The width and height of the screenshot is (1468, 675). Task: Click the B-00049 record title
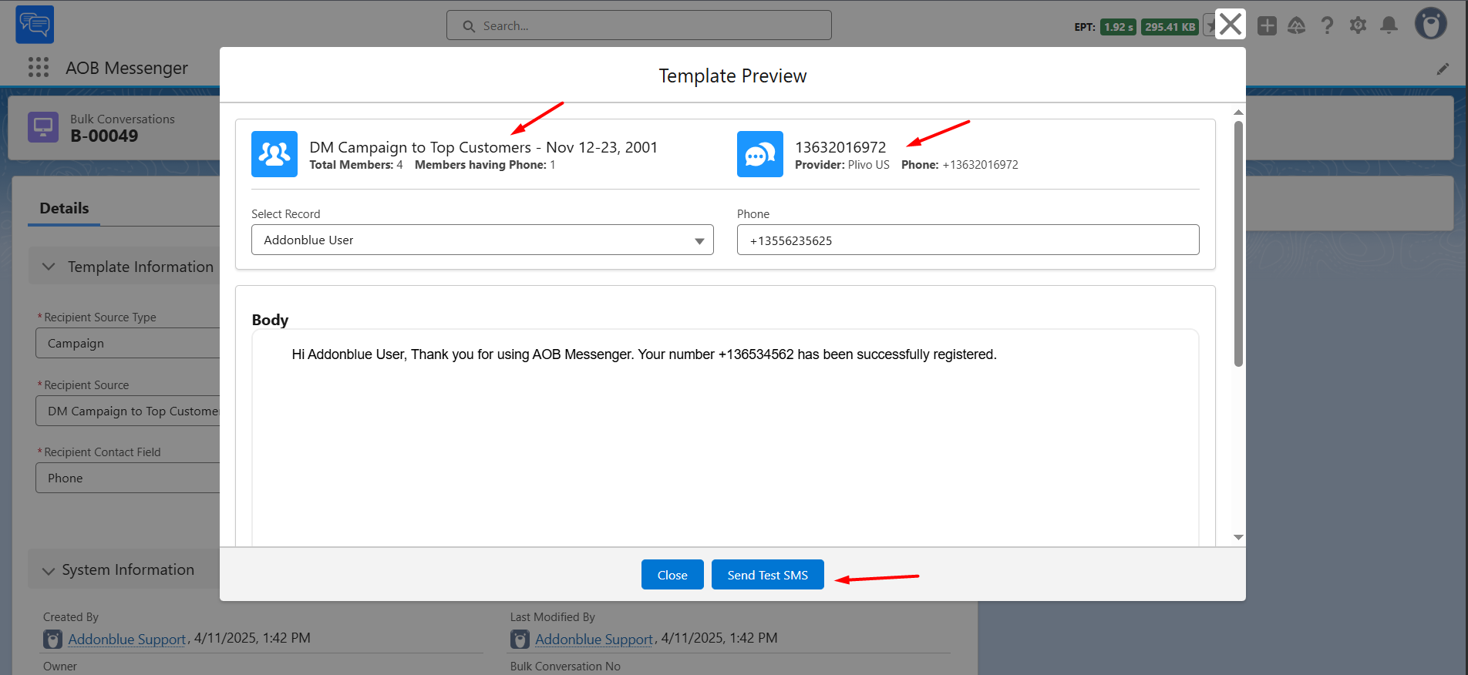point(104,136)
